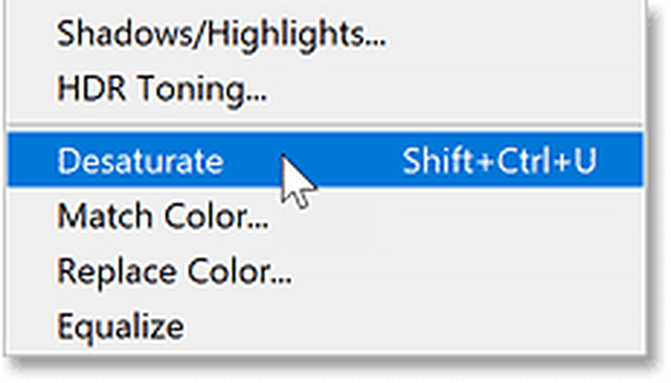Click the Shift+Ctrl+U shortcut label
Screen dimensions: 671x383
[499, 162]
